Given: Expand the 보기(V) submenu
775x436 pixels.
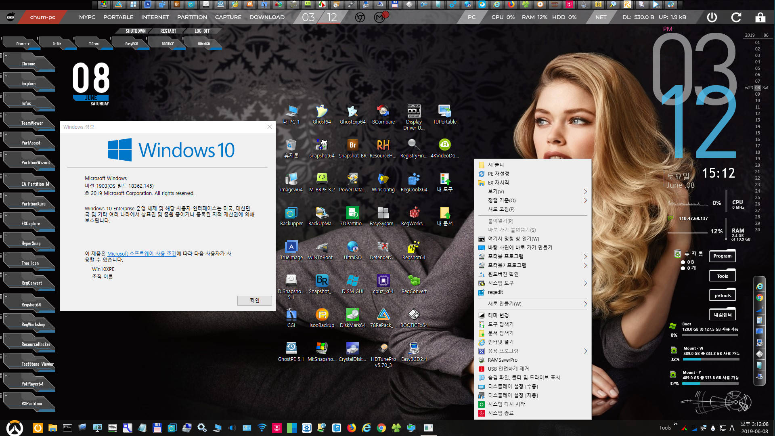Looking at the screenshot, I should tap(533, 191).
